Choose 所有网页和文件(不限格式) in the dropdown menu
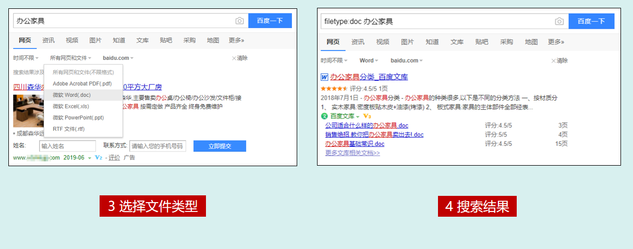The height and width of the screenshot is (249, 633). tap(83, 72)
